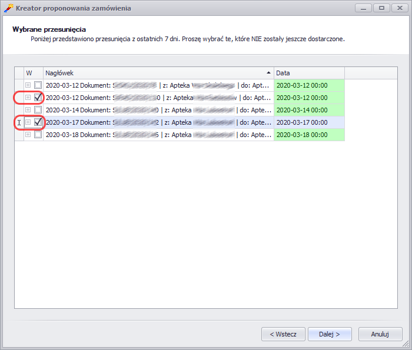
Task: Expand the checked 2020-03-12 document row
Action: (x=28, y=98)
